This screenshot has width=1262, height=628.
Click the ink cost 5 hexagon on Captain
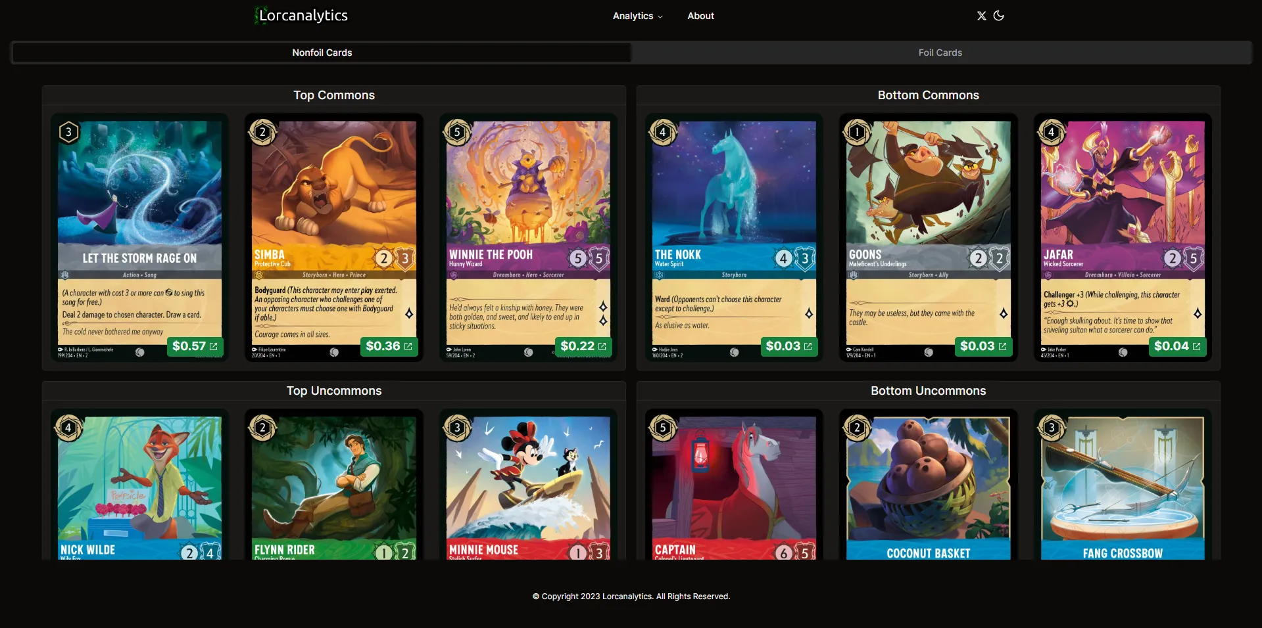(x=663, y=428)
